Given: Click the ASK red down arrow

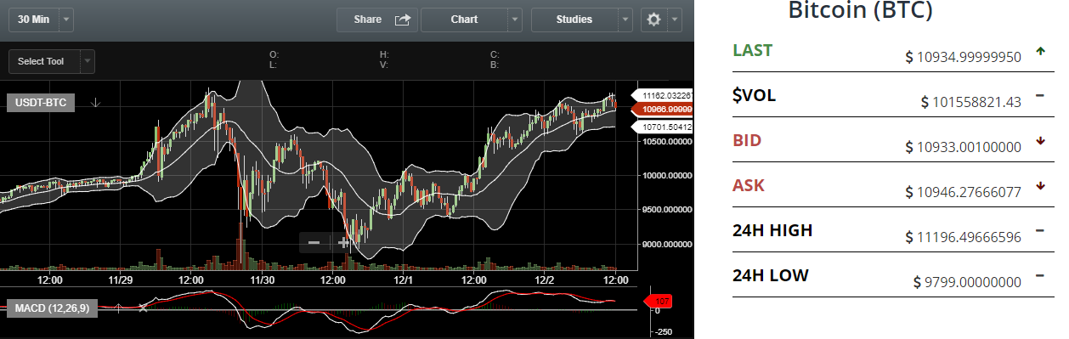Looking at the screenshot, I should (1040, 186).
